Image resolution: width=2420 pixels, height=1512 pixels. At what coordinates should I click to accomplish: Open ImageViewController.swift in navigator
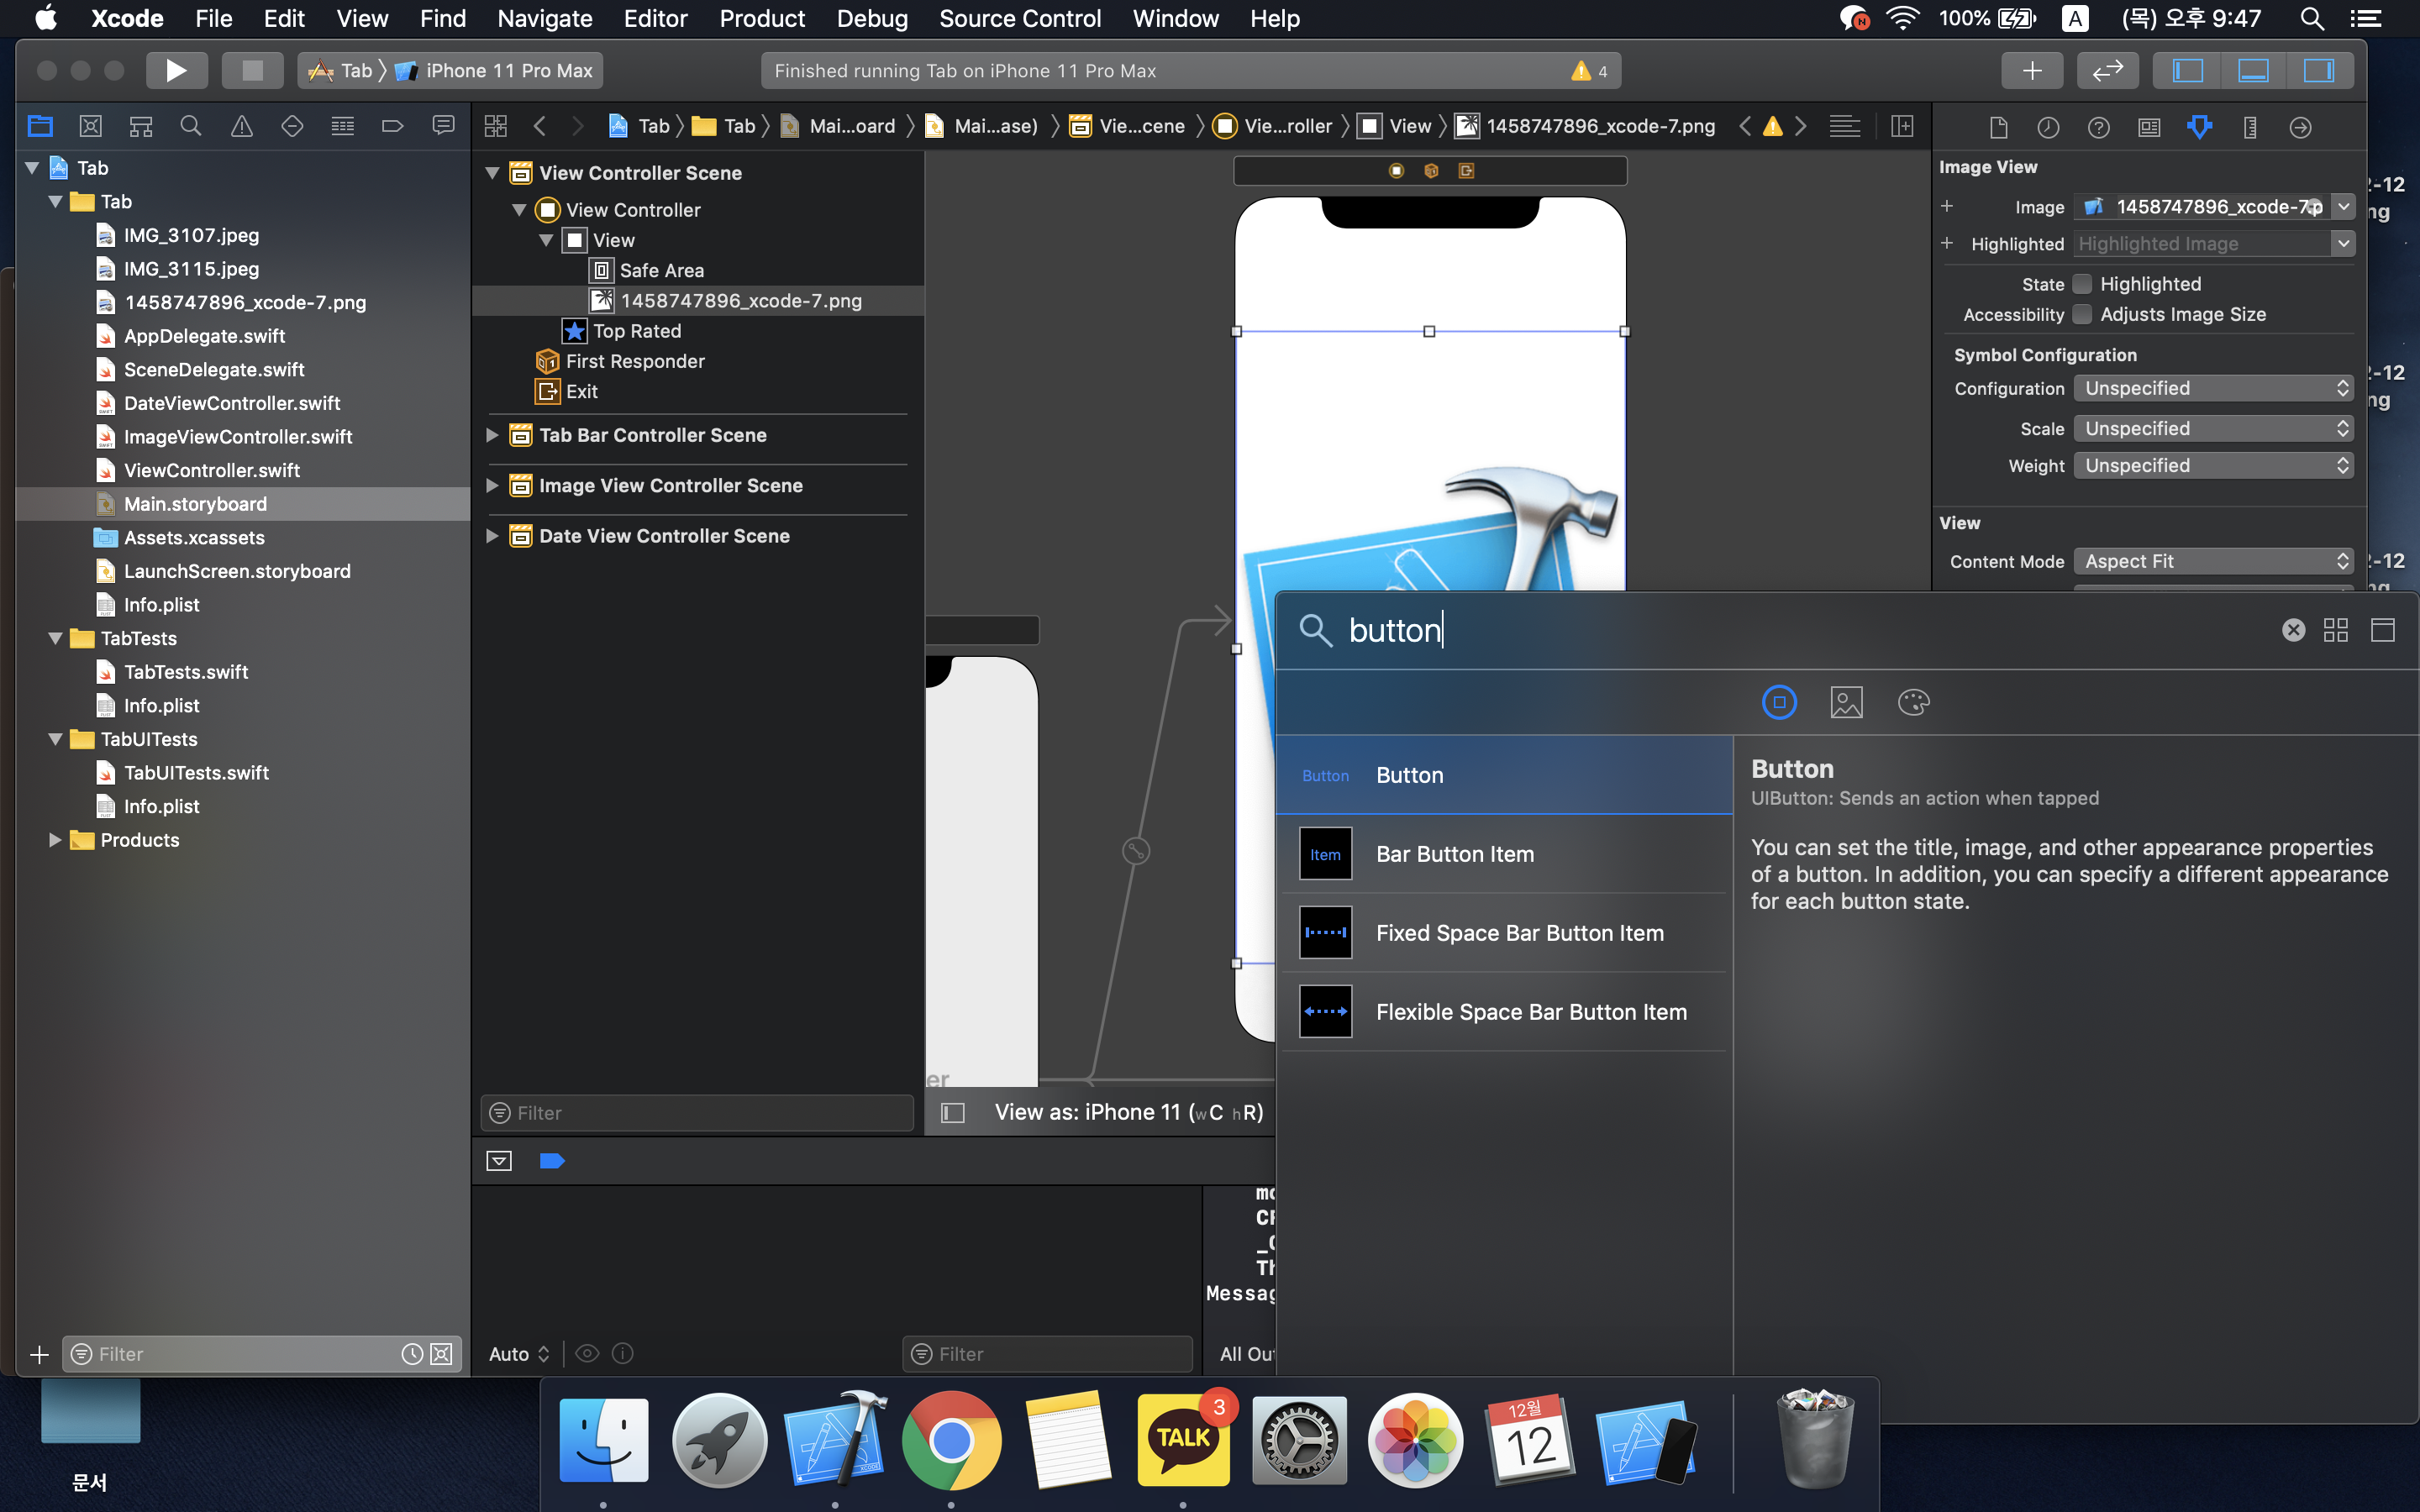[x=237, y=437]
